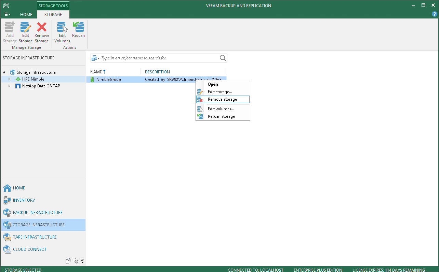Expand the HPE Nimble tree node
The width and height of the screenshot is (439, 272).
click(x=10, y=79)
